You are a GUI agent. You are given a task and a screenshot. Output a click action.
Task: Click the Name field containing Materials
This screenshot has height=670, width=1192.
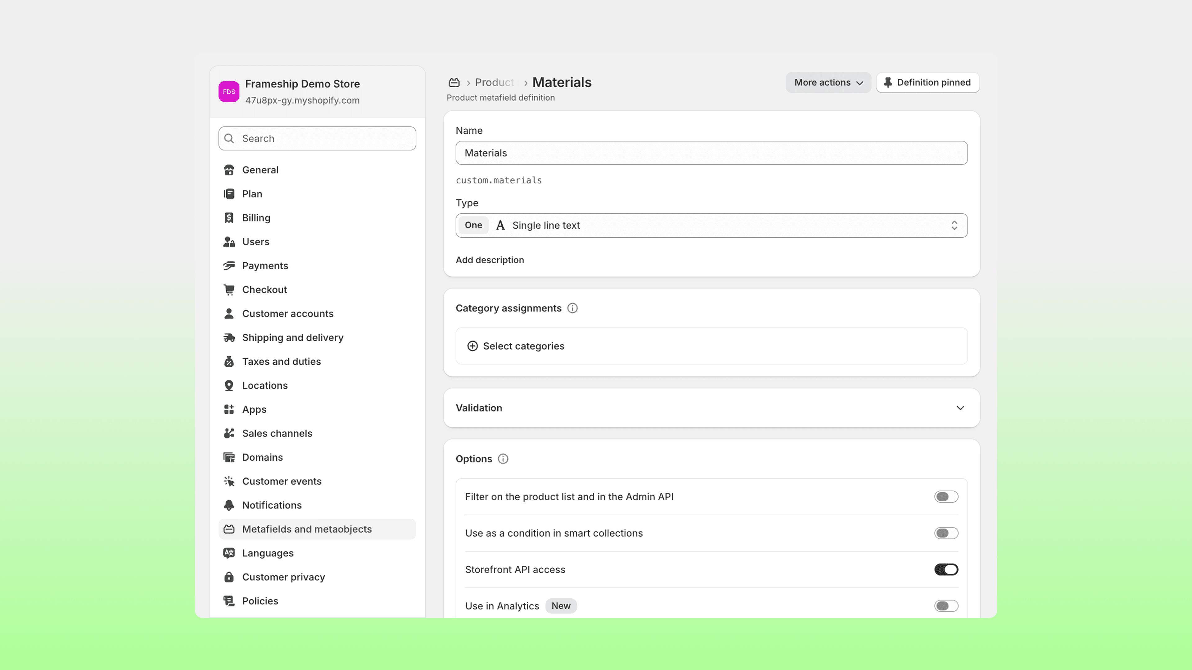click(711, 153)
